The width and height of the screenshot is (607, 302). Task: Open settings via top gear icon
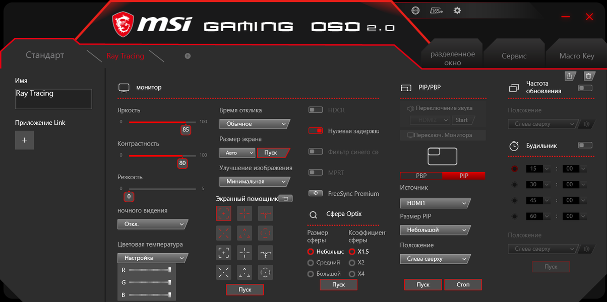coord(457,10)
